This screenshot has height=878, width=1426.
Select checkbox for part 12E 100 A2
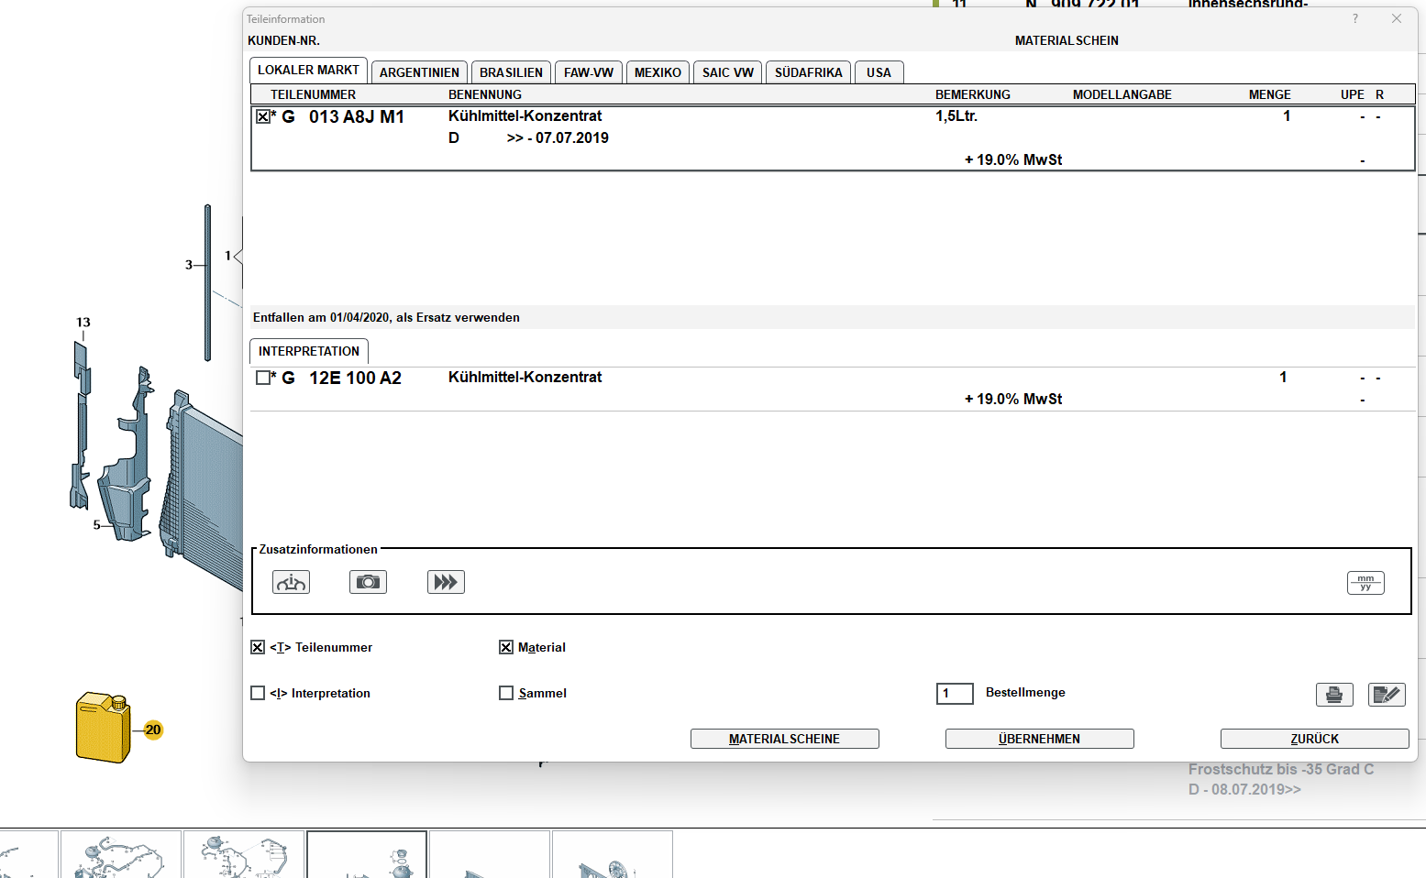(x=263, y=378)
